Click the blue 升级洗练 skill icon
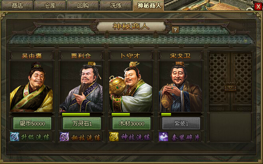The width and height of the screenshot is (263, 164). (x=14, y=137)
